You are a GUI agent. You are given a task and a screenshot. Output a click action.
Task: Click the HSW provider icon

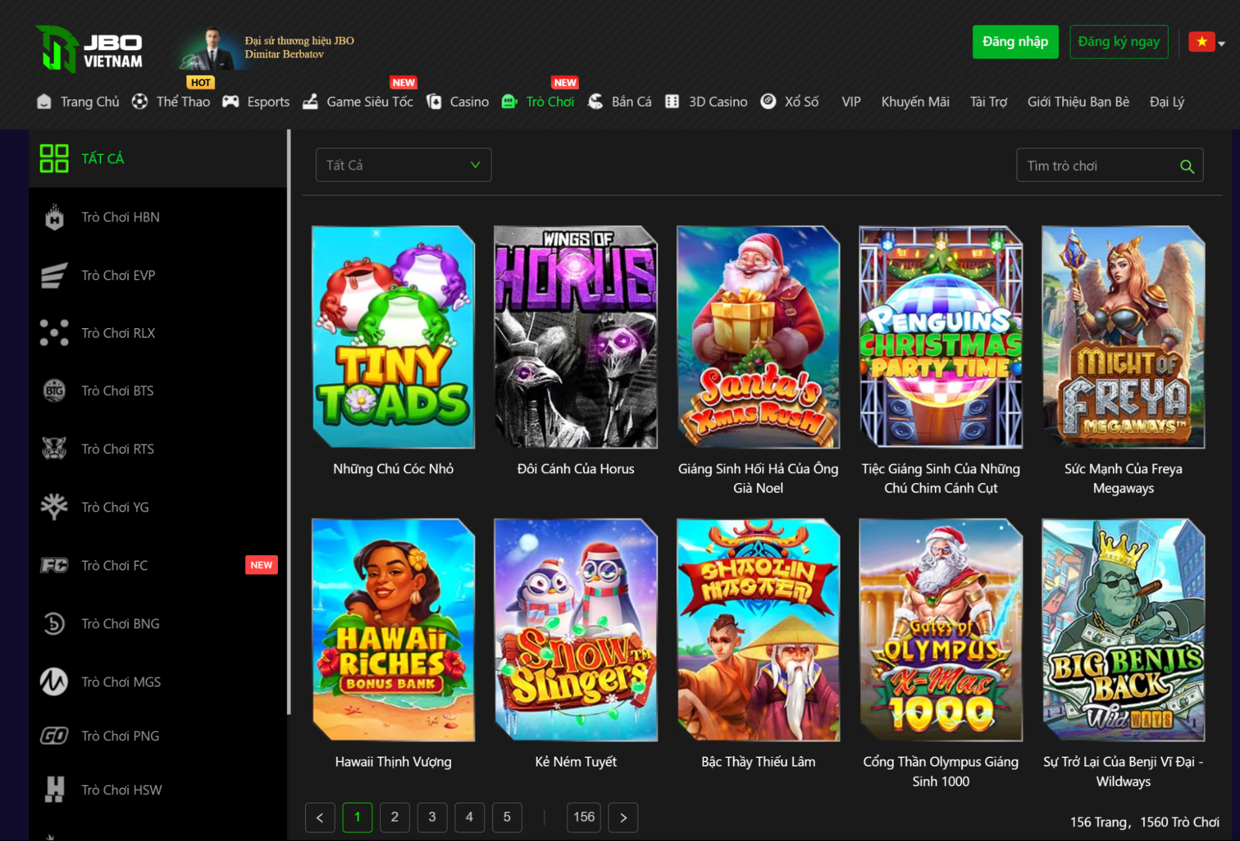pyautogui.click(x=55, y=790)
